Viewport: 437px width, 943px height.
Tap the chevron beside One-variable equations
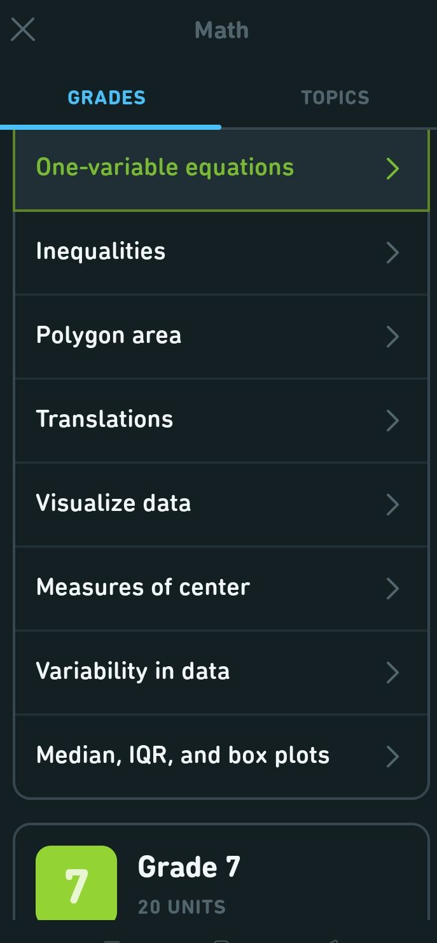(x=393, y=168)
